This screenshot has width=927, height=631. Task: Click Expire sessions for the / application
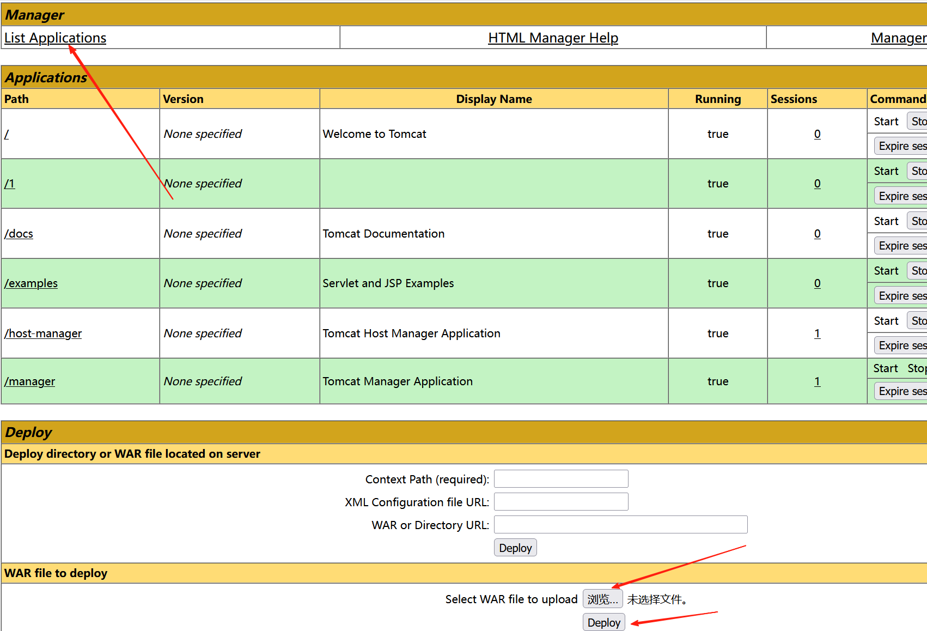click(x=901, y=146)
